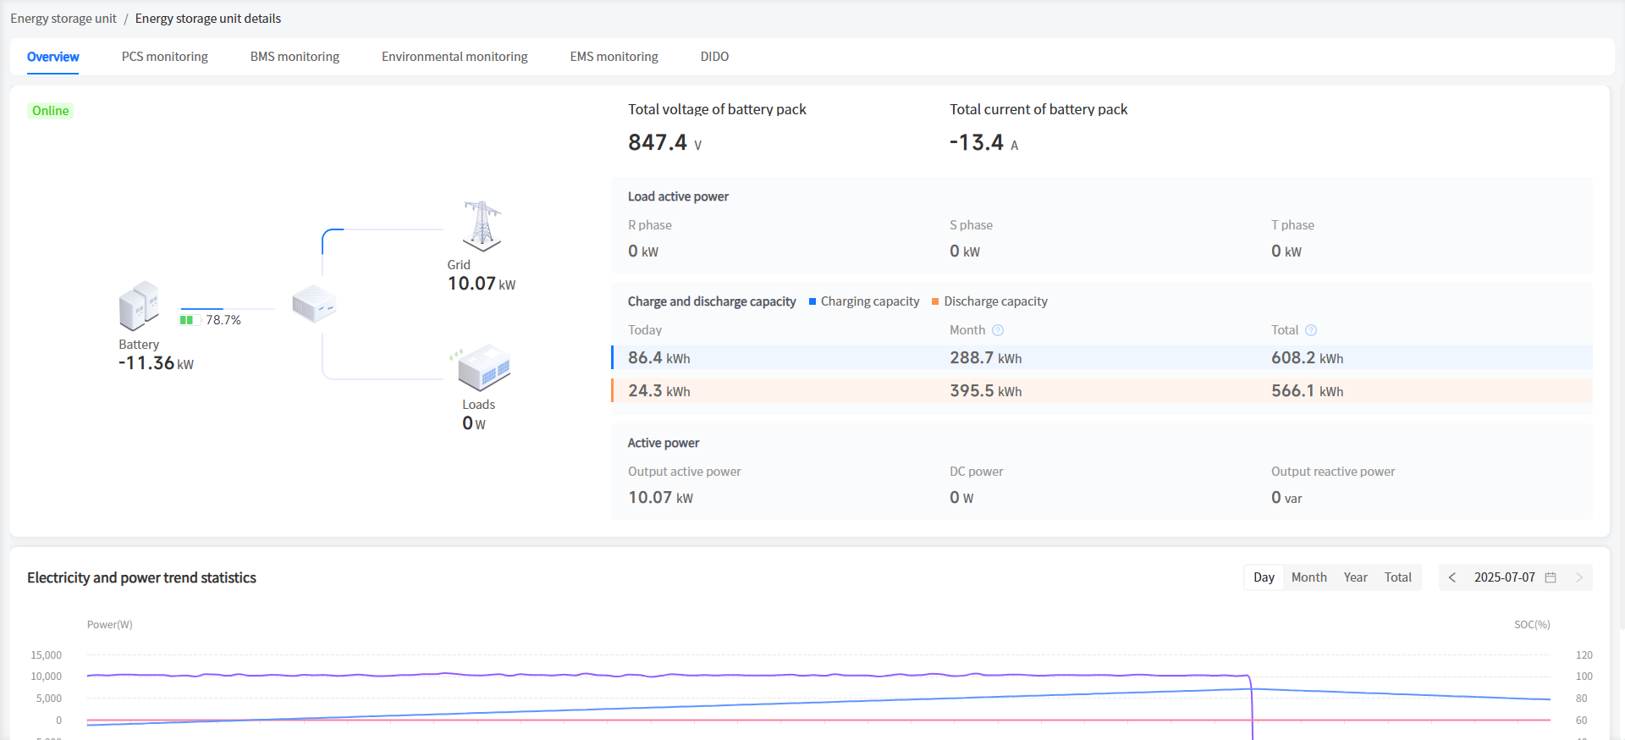Click the Battery cabinet icon

139,306
